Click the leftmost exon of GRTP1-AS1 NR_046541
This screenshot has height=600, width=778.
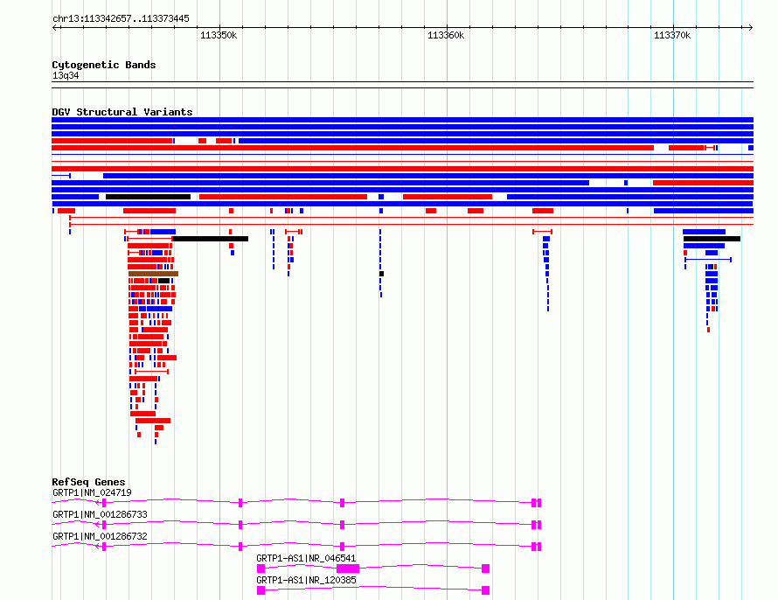261,569
